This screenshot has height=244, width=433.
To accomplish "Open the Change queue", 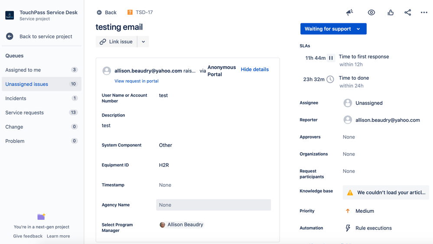I will (42, 127).
